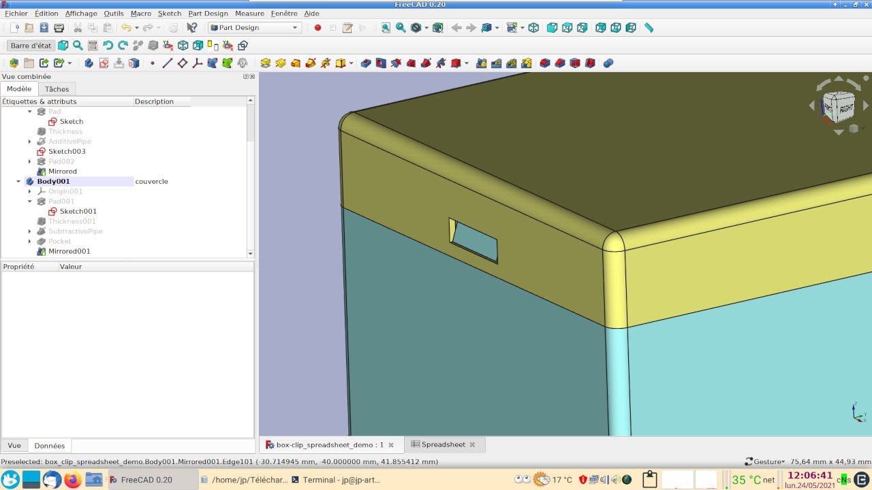Open the Part Design workbench selector

pyautogui.click(x=255, y=28)
